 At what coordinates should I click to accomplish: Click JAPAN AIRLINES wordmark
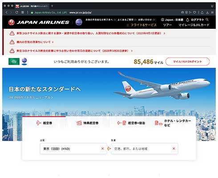43,22
